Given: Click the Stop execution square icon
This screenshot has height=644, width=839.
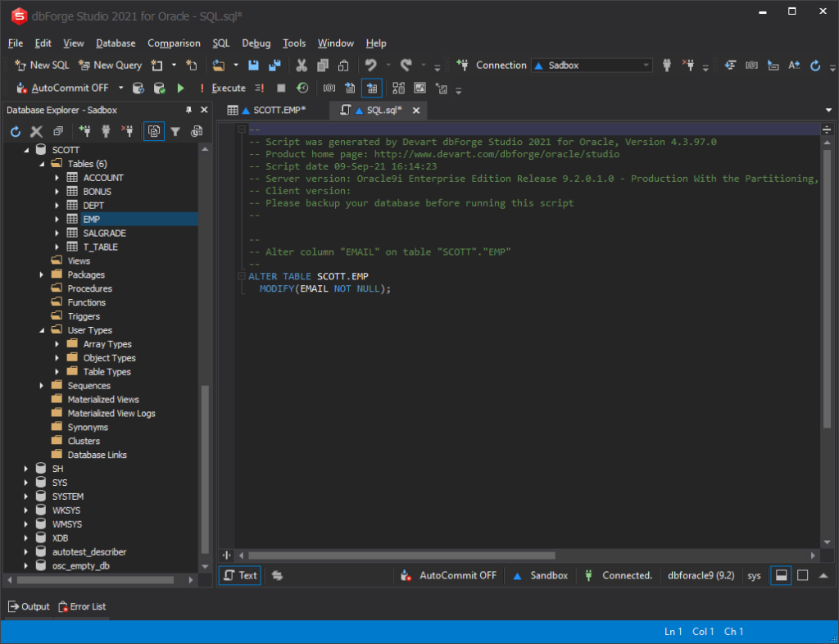Looking at the screenshot, I should coord(281,88).
